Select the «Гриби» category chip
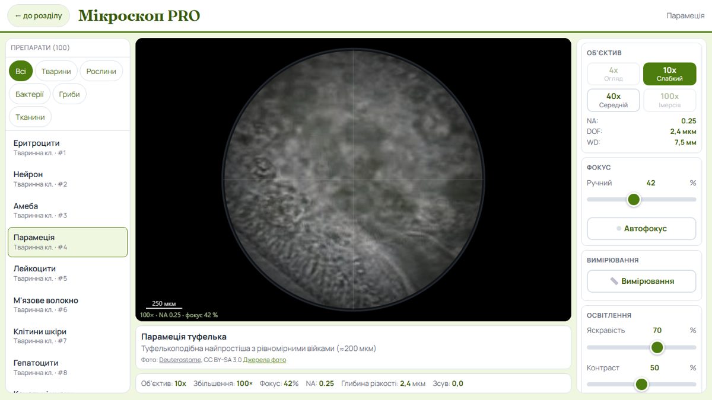 tap(69, 94)
